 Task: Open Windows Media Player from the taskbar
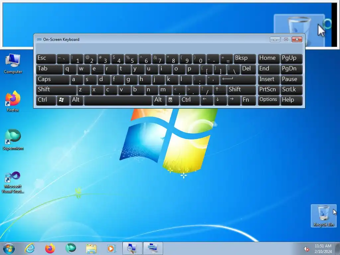tap(112, 248)
